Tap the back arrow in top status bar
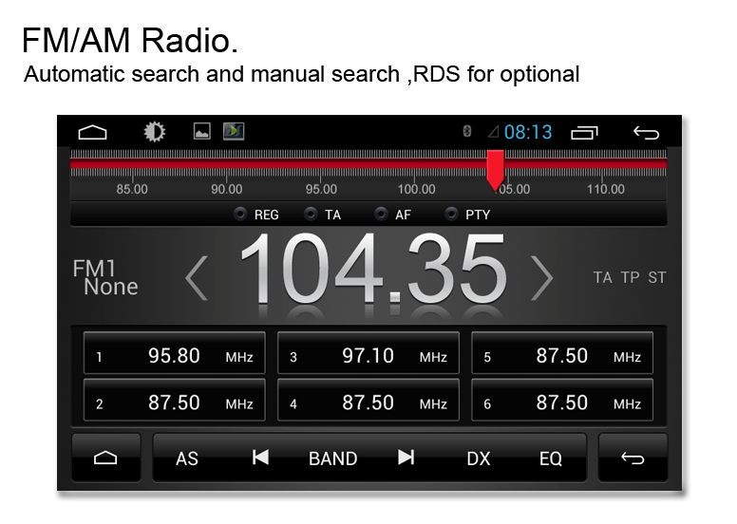This screenshot has height=524, width=737. coord(646,133)
